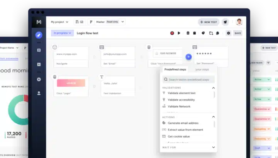
Task: Click the 17,200 passed count
Action: [x=14, y=134]
